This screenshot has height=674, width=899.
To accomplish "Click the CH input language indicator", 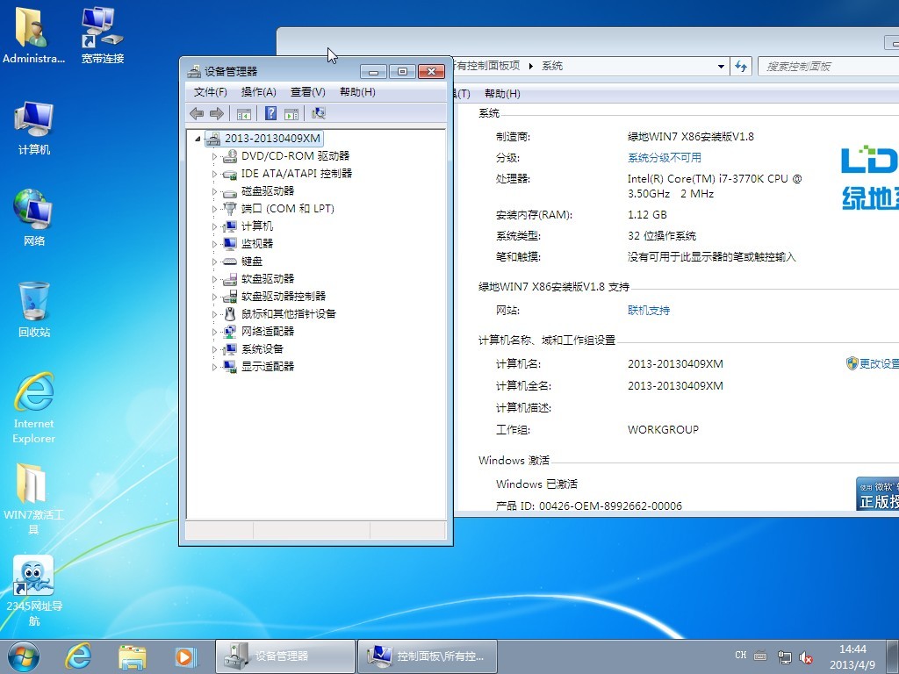I will pos(740,655).
